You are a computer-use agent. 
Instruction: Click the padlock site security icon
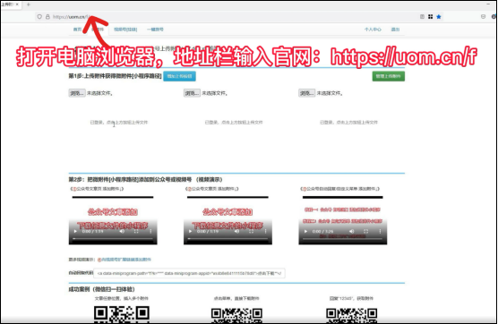pos(47,17)
